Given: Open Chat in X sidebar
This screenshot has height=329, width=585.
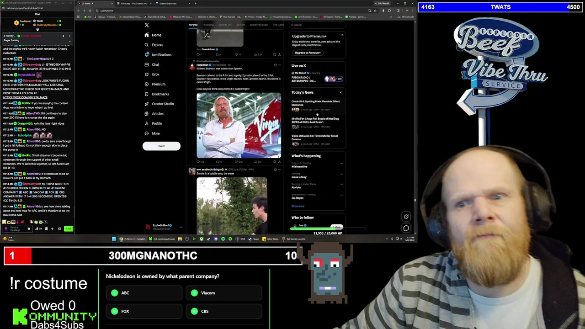Looking at the screenshot, I should [x=152, y=64].
